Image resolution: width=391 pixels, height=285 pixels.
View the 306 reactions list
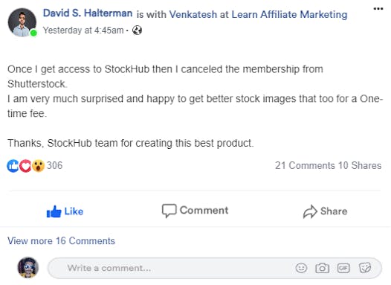54,165
